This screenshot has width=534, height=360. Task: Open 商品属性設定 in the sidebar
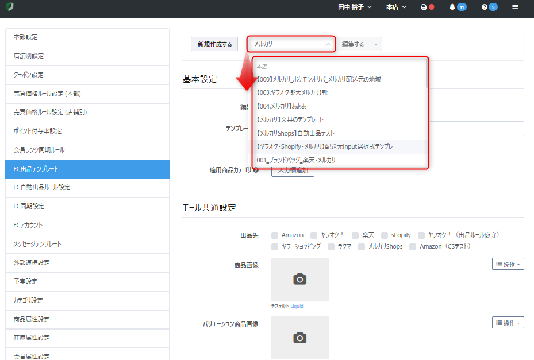[87, 319]
